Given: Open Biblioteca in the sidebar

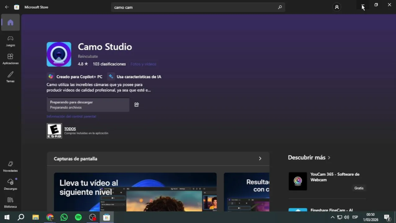Looking at the screenshot, I should [11, 202].
